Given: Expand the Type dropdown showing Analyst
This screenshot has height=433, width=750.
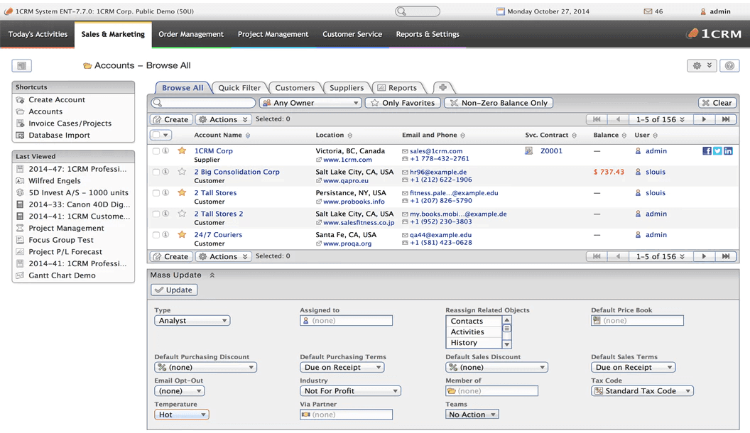Looking at the screenshot, I should (192, 321).
